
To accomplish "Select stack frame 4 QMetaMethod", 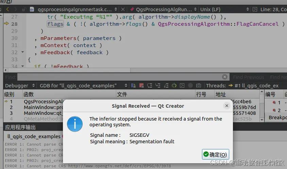I will pyautogui.click(x=43, y=119).
